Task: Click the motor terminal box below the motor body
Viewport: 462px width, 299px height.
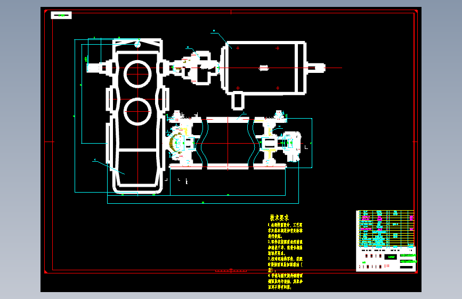Action: (238, 101)
